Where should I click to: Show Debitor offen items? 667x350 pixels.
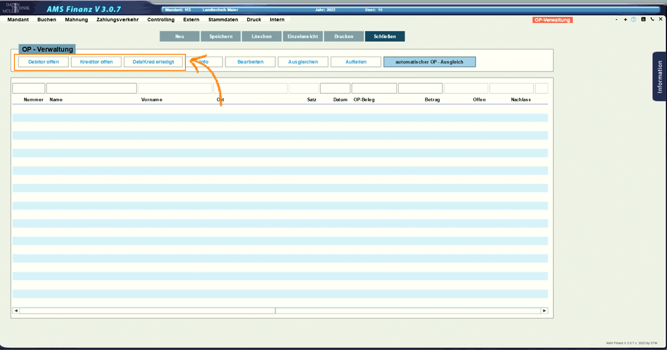[43, 62]
